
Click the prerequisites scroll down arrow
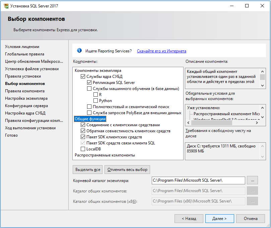tap(262, 117)
